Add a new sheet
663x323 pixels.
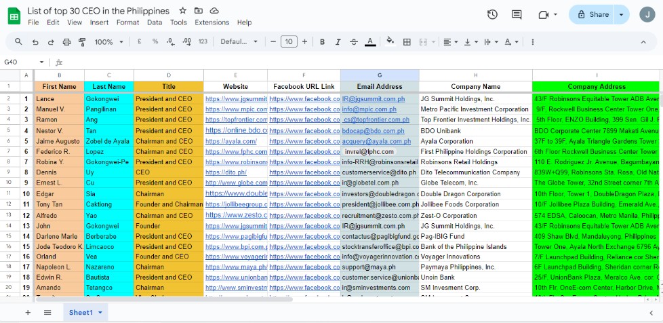tap(28, 312)
